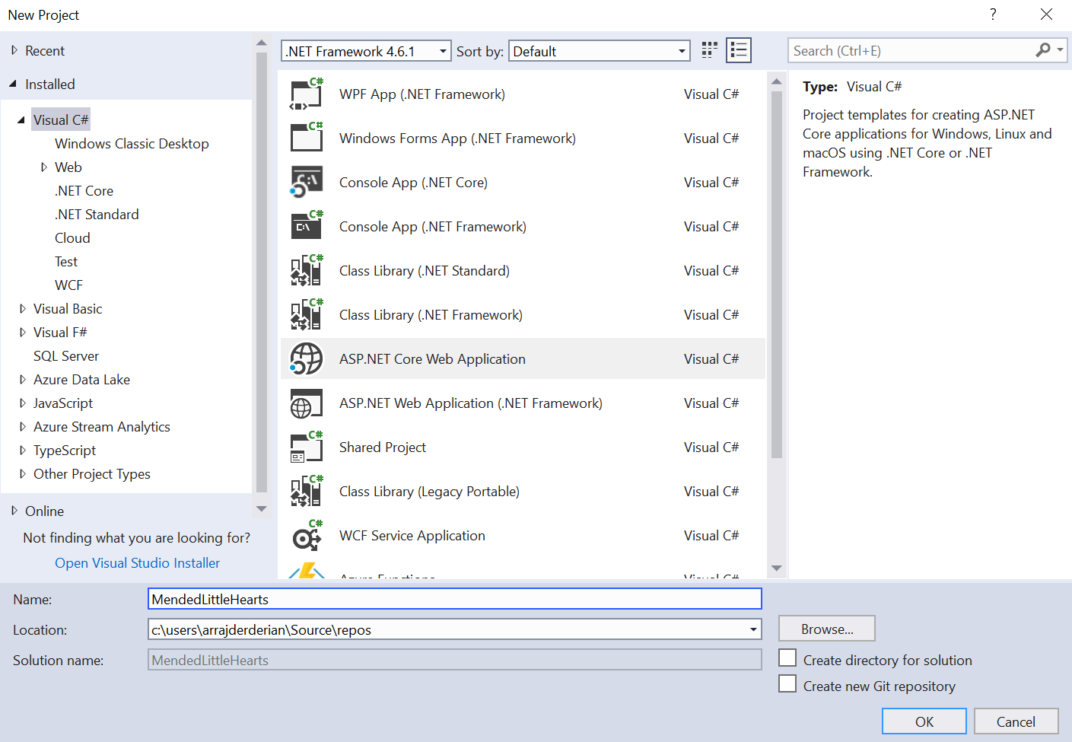The height and width of the screenshot is (742, 1072).
Task: Click the search magnifier in the search box
Action: pos(1042,49)
